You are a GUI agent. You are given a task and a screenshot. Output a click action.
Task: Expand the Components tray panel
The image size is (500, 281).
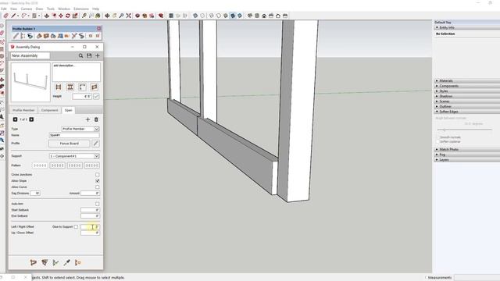[467, 86]
